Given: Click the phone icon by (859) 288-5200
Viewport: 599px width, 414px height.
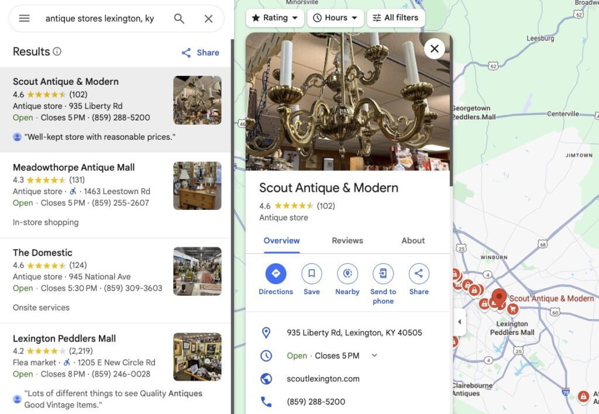Looking at the screenshot, I should 266,402.
